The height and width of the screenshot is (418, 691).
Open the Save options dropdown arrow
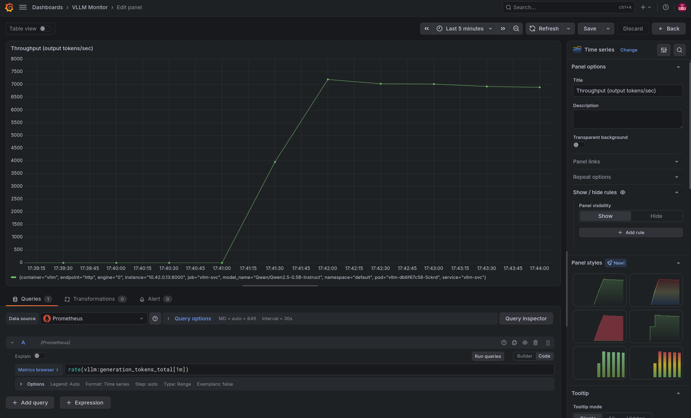tap(608, 29)
